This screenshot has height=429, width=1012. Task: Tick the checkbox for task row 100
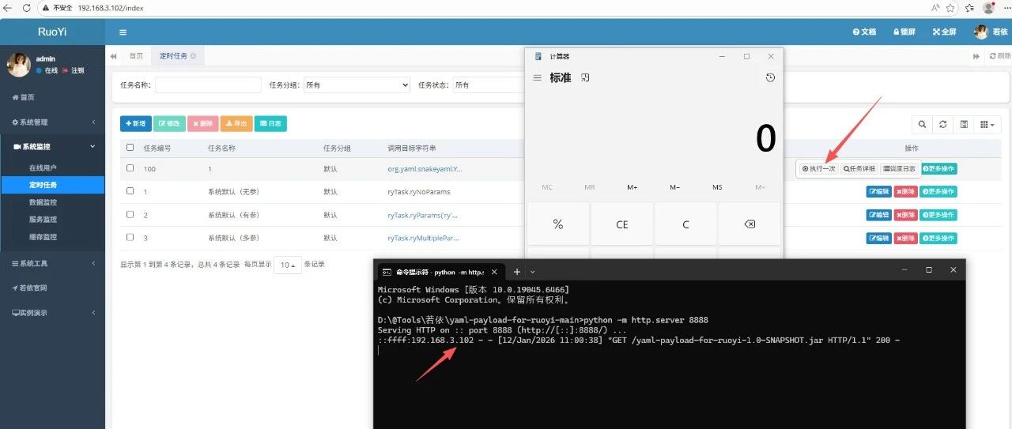[x=130, y=168]
